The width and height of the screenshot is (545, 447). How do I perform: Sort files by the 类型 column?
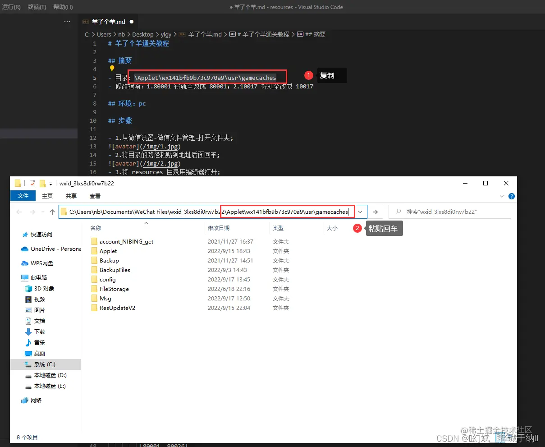tap(278, 228)
